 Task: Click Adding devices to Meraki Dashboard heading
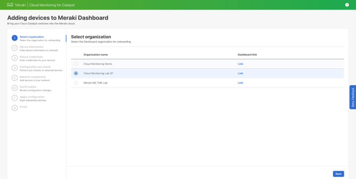(58, 17)
